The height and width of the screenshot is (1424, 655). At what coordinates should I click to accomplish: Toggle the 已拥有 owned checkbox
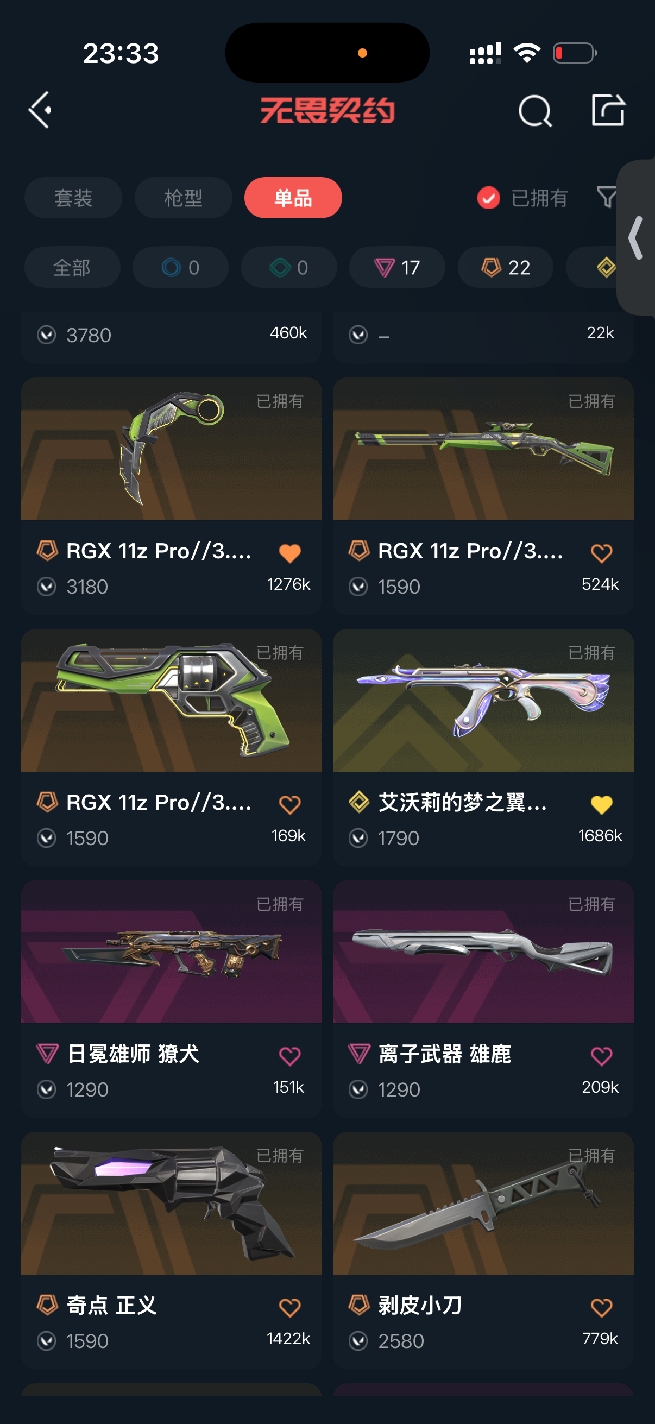(489, 198)
